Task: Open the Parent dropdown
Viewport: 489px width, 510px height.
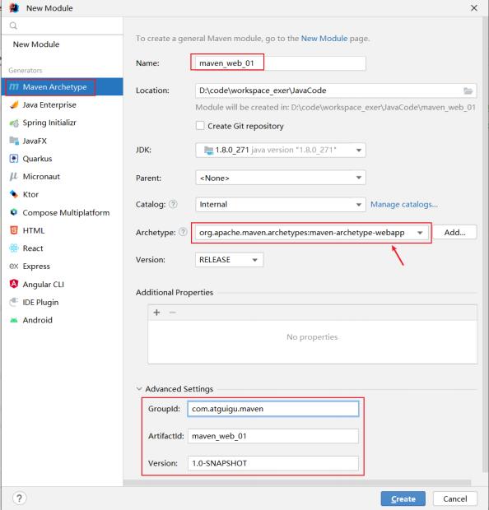Action: coord(281,178)
